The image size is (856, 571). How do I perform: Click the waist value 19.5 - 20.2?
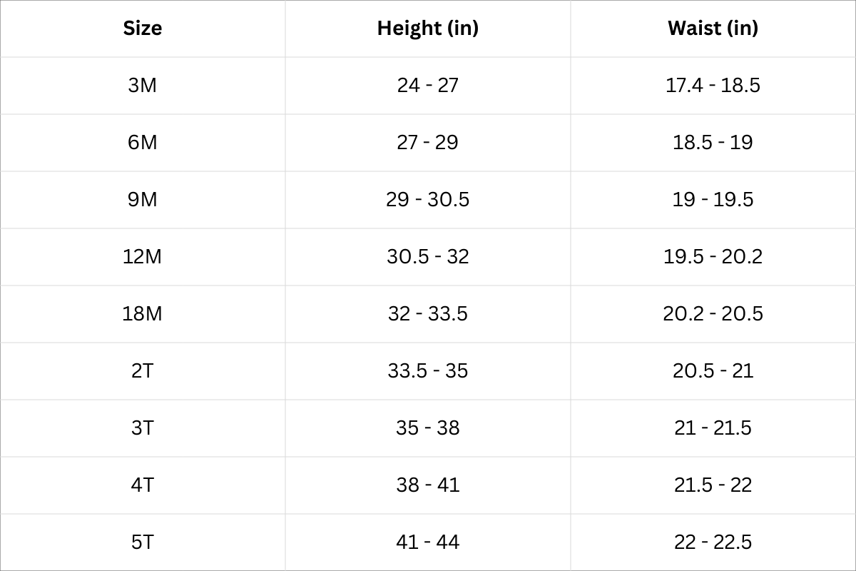(x=713, y=257)
